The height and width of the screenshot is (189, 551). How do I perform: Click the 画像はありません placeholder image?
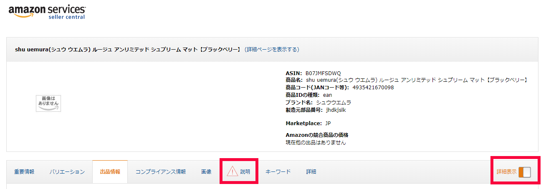[48, 103]
